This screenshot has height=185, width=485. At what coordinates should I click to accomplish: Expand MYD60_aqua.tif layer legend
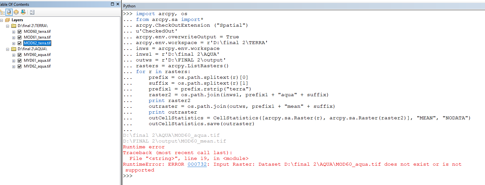(x=14, y=55)
